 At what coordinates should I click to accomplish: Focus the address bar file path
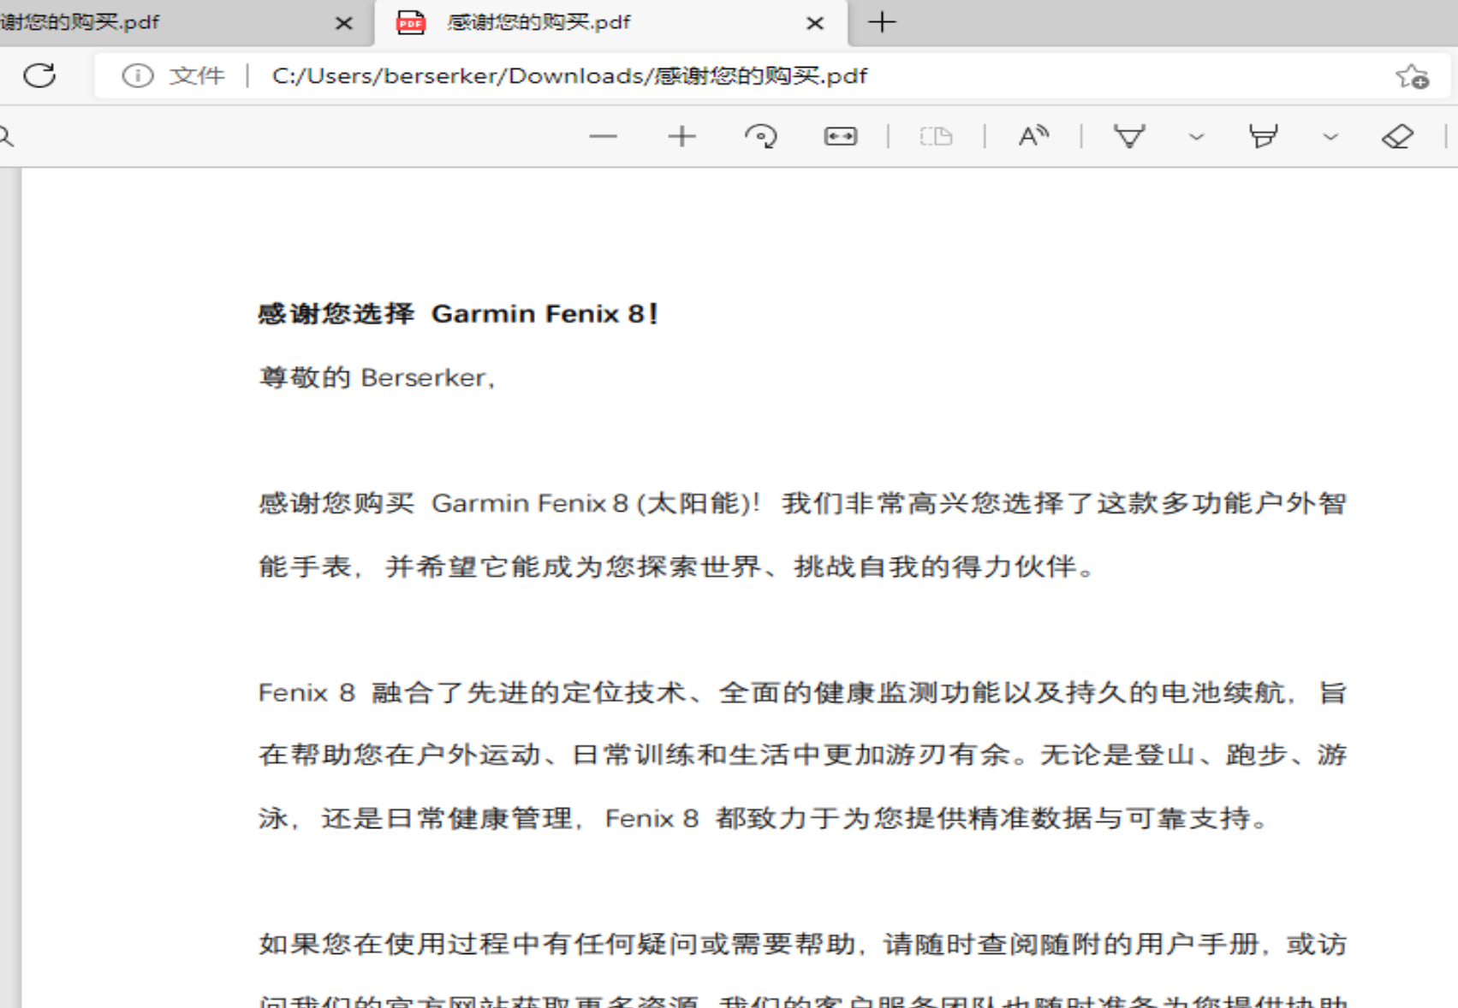click(569, 76)
